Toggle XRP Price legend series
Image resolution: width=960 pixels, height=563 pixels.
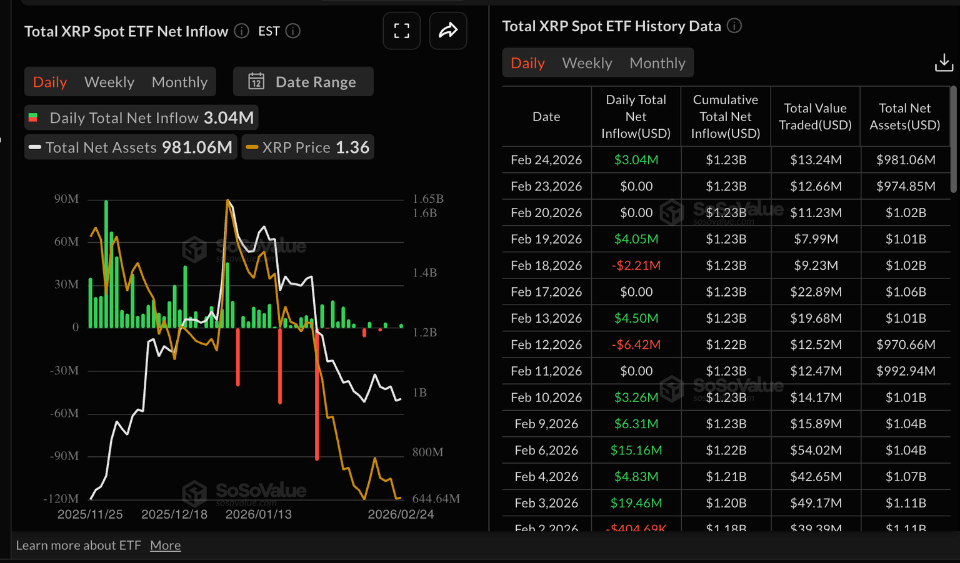point(307,147)
